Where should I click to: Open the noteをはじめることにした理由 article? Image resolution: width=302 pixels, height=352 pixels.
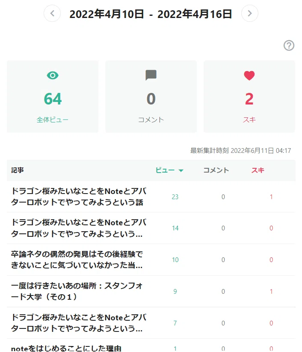pos(66,348)
